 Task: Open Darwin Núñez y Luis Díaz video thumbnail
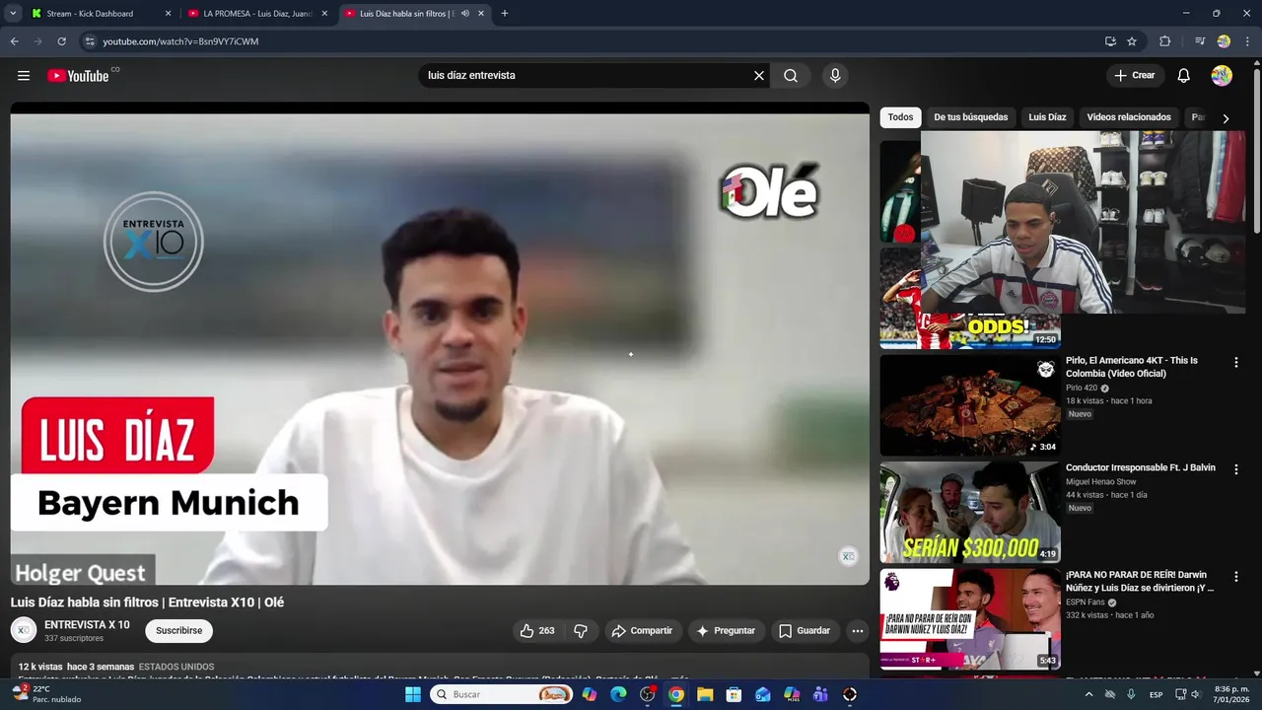[970, 619]
